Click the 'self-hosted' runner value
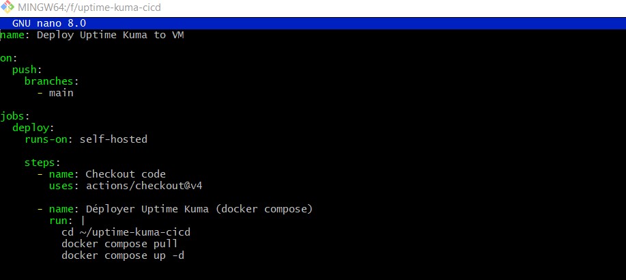This screenshot has height=280, width=626. click(x=113, y=139)
